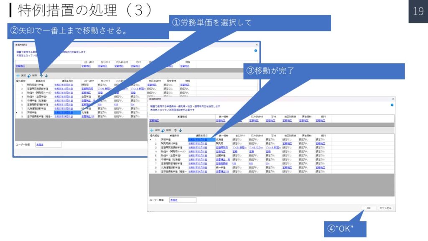428x241 pixels.
Task: Click the 追加 plus icon in the right dialog
Action: [152, 131]
